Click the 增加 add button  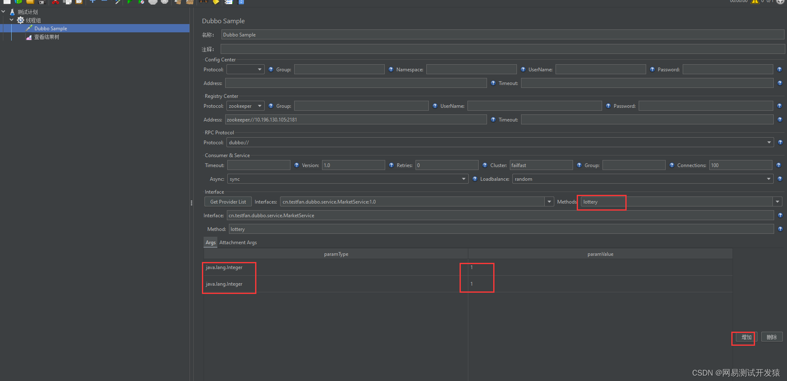746,337
